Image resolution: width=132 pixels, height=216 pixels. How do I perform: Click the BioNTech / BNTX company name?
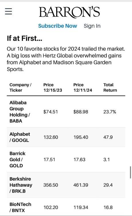tap(20, 207)
